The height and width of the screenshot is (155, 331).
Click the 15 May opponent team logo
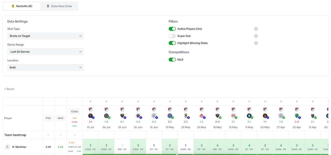(233, 116)
